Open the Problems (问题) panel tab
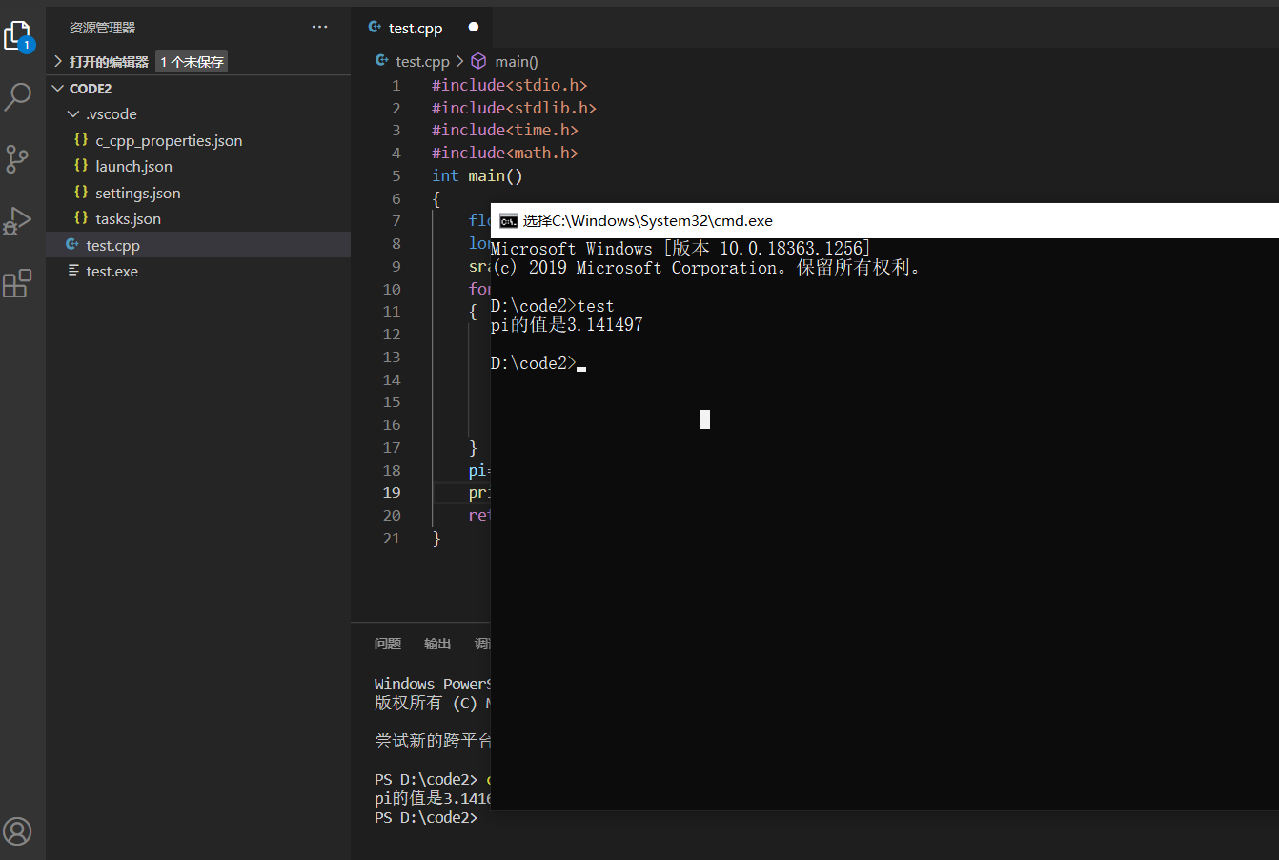Image resolution: width=1279 pixels, height=860 pixels. coord(388,644)
